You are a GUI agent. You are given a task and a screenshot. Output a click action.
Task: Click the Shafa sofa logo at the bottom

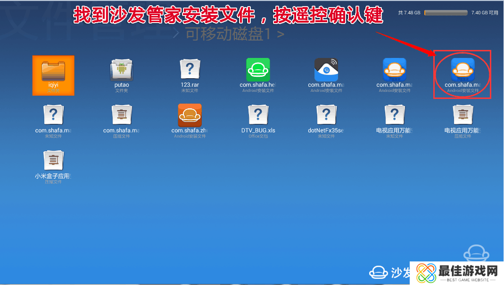point(378,272)
